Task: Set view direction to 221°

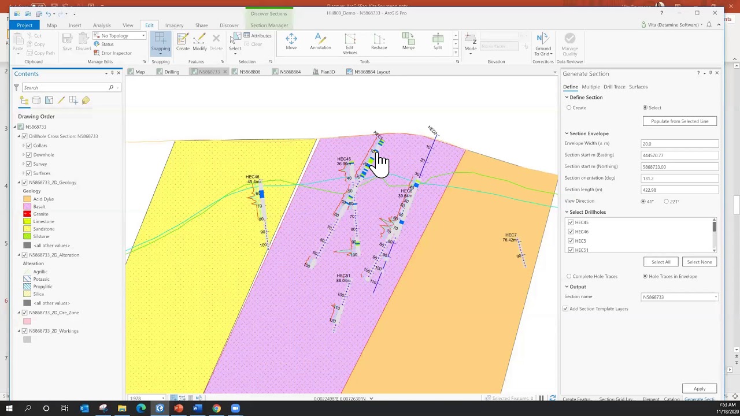Action: pyautogui.click(x=666, y=202)
